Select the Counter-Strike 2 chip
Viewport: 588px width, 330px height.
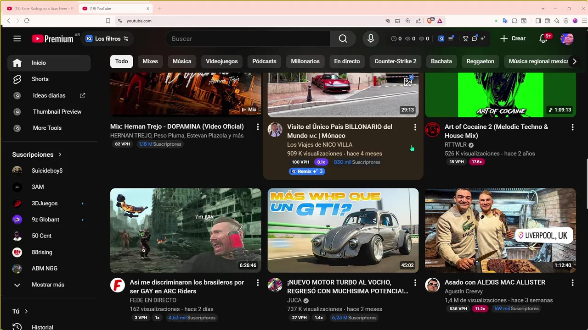[396, 61]
